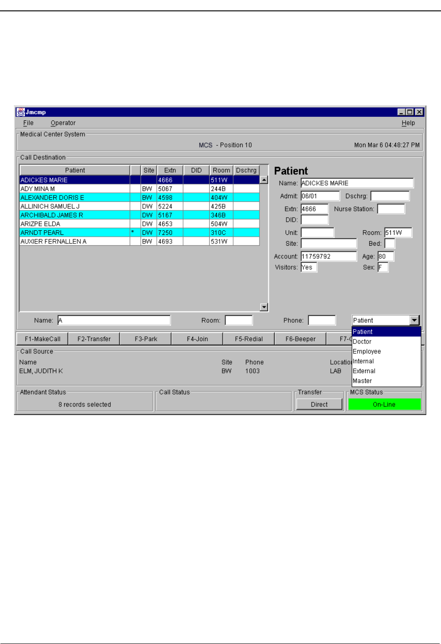Viewport: 441px width, 644px height.
Task: Click the Account field 11759792
Action: 328,256
